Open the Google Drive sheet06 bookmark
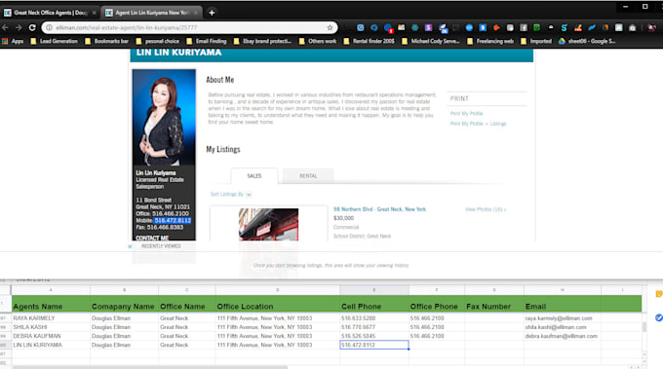The height and width of the screenshot is (369, 663). [x=587, y=41]
